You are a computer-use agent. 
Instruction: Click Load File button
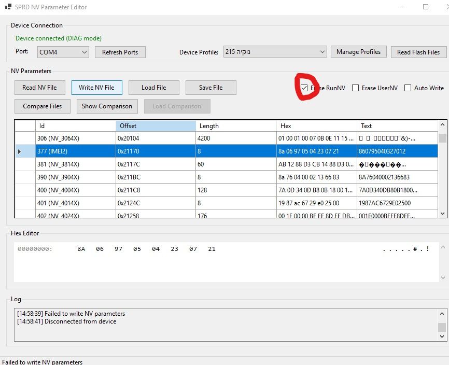click(153, 88)
